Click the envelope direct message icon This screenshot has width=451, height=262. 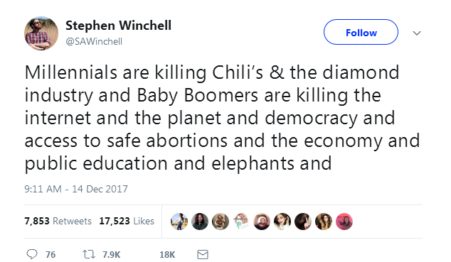[x=203, y=254]
